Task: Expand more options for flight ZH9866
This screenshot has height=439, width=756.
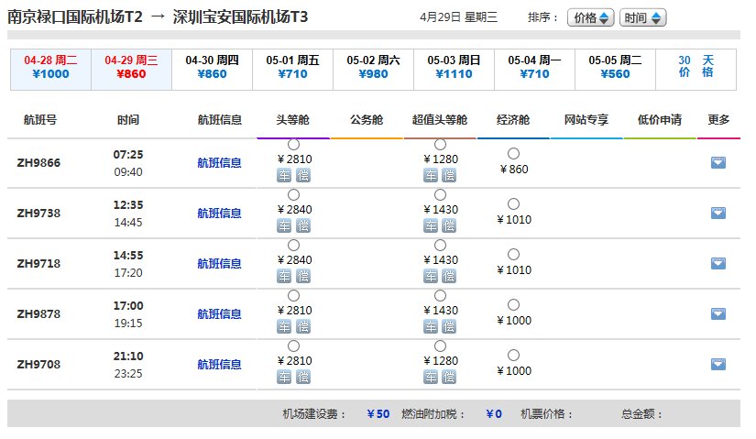Action: (718, 162)
